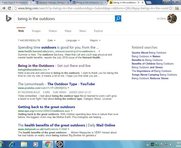Expand arrow next to youtube.com URL
Viewport: 181px width, 148px height.
(x=68, y=88)
